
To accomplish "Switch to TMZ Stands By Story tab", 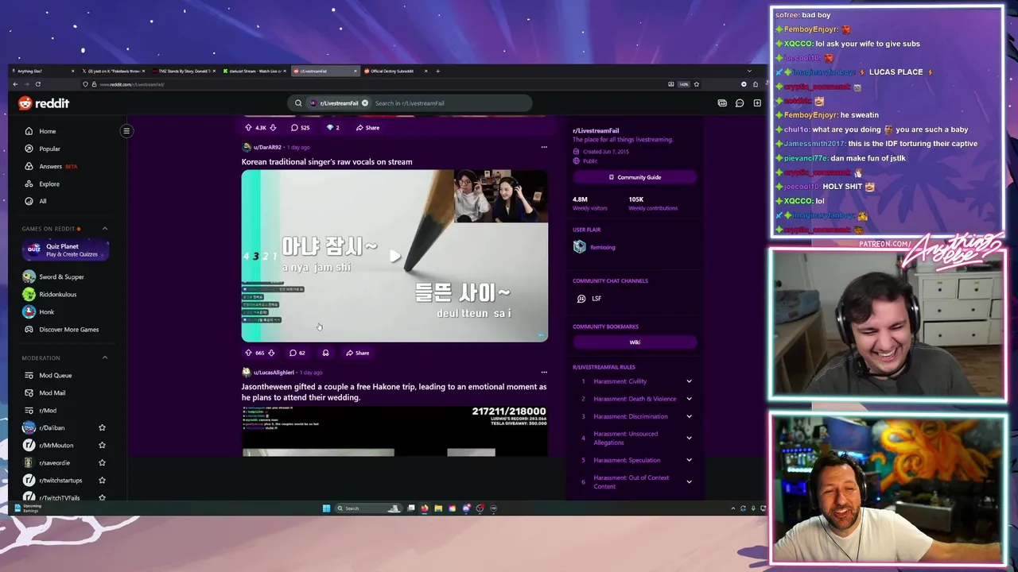I will [185, 71].
